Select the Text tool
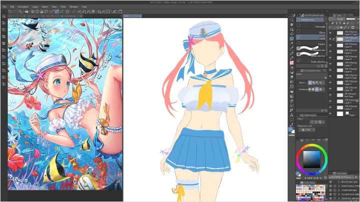This screenshot has width=360, height=202. [x=291, y=115]
